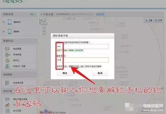Click the ring and message bubble icon

tap(7, 99)
